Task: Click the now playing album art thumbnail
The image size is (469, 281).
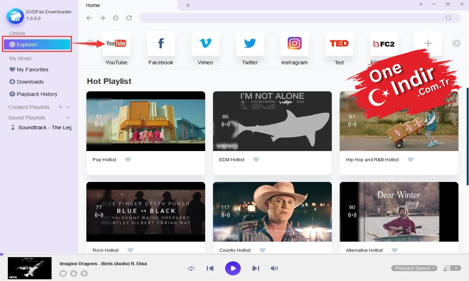Action: click(x=30, y=268)
